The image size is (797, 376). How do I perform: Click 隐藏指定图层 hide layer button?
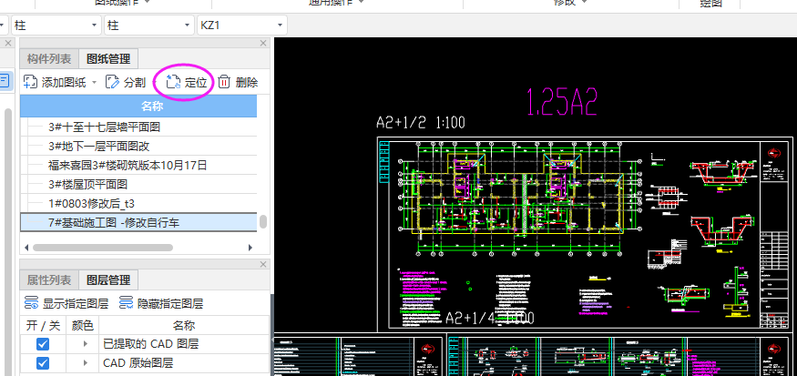161,304
